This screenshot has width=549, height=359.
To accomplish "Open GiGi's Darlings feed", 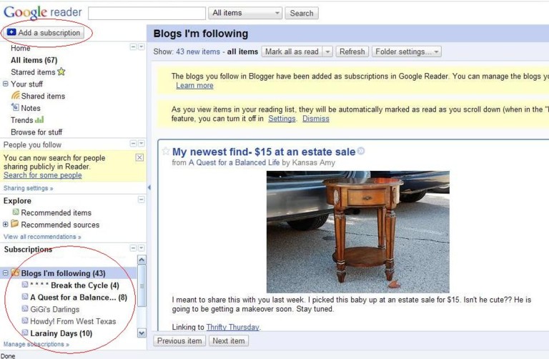I will (x=54, y=309).
